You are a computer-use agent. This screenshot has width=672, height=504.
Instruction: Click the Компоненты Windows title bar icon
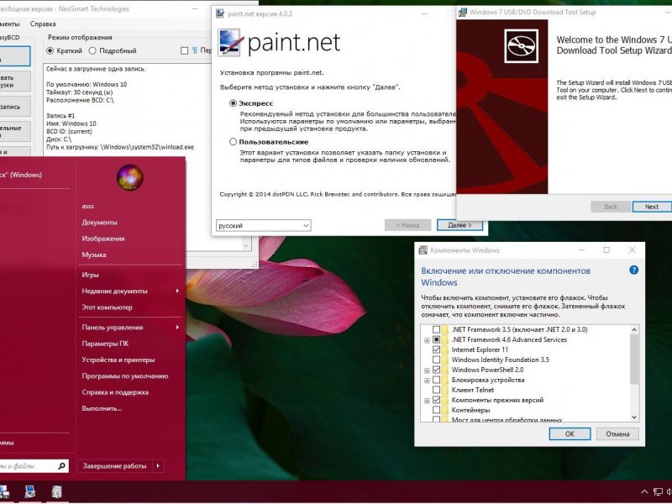[x=423, y=249]
